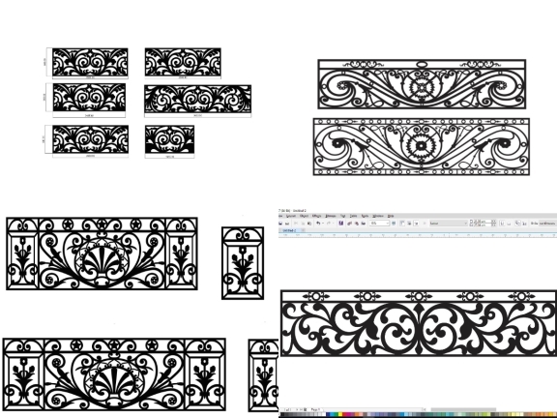Pick the orange swatch in color palette
Viewport: 557px width, 418px height.
pyautogui.click(x=357, y=414)
